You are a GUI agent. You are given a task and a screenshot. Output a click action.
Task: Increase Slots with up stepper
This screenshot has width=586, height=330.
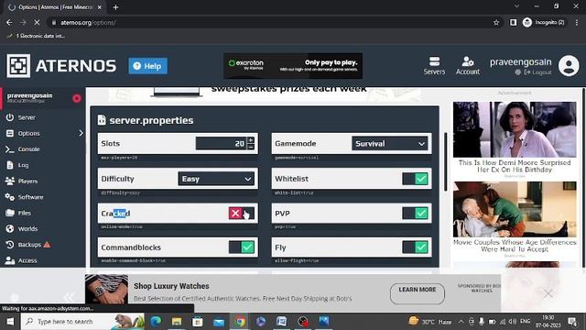[x=251, y=140]
